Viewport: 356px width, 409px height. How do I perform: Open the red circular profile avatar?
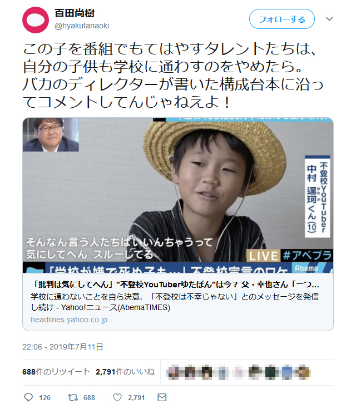pos(36,20)
